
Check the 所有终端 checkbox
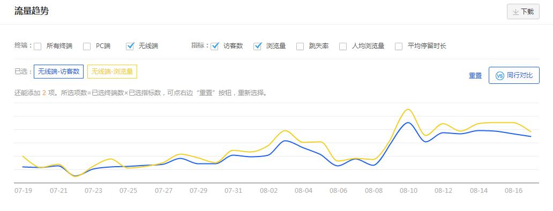coord(38,46)
